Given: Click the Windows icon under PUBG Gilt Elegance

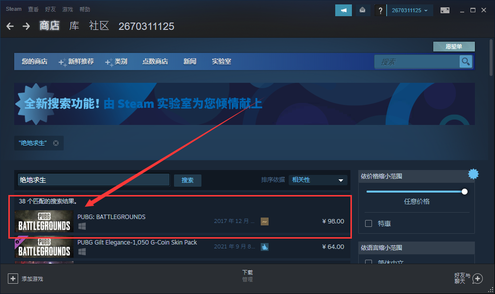Looking at the screenshot, I should (82, 252).
